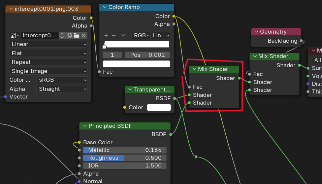The height and width of the screenshot is (184, 322).
Task: Click the Mix Shader Fac input socket
Action: point(189,87)
